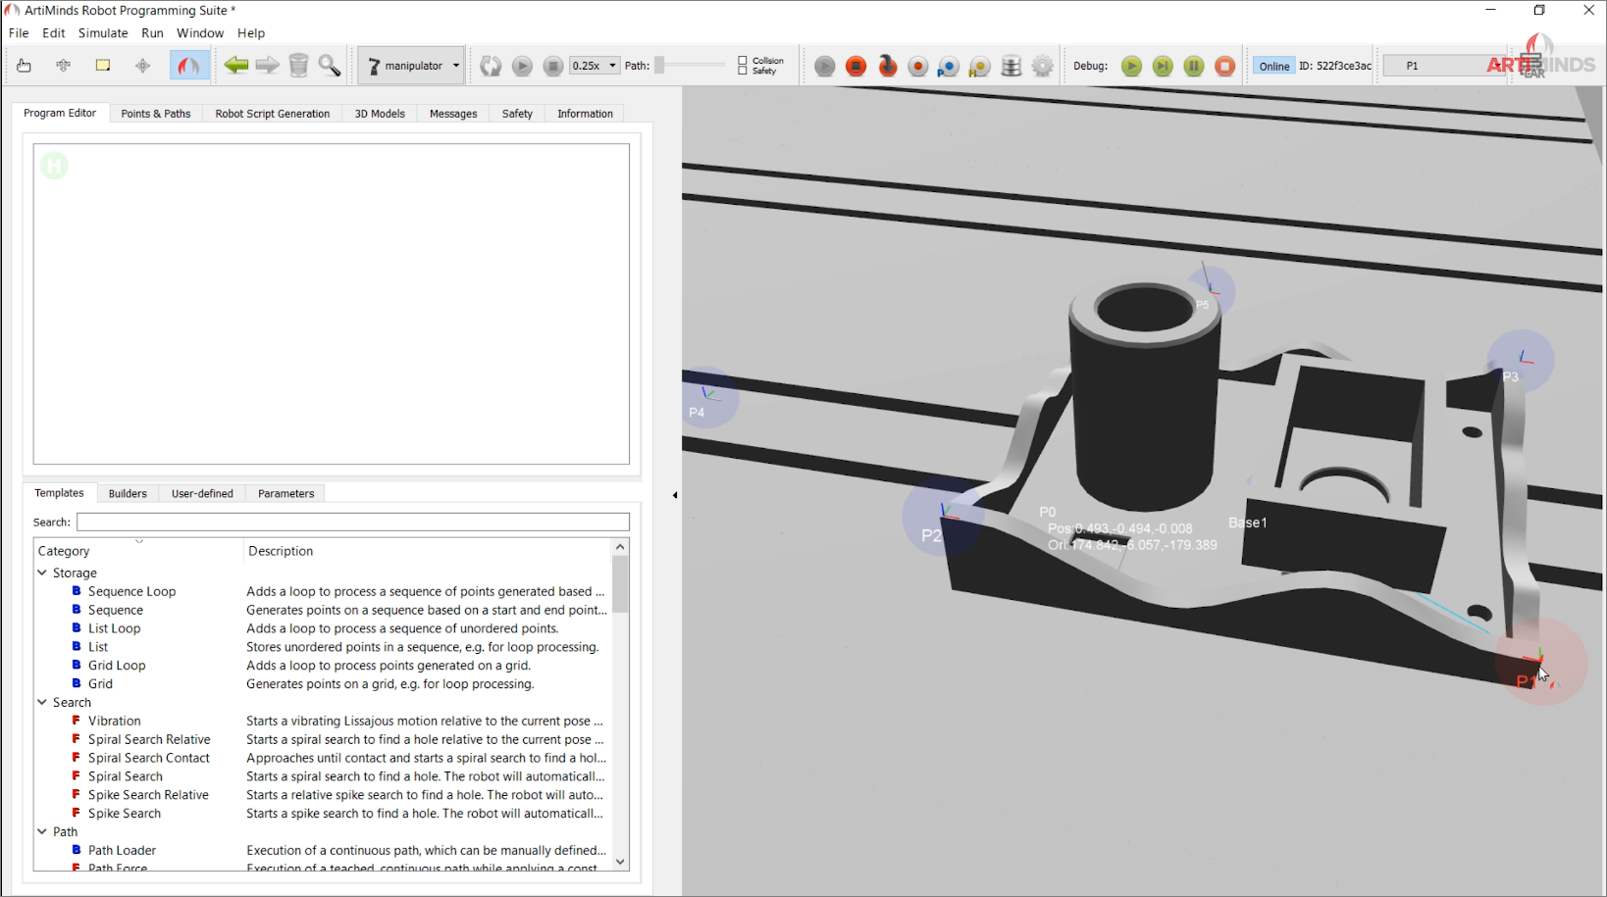Open the search/magnifier tool on the toolbar

point(330,65)
